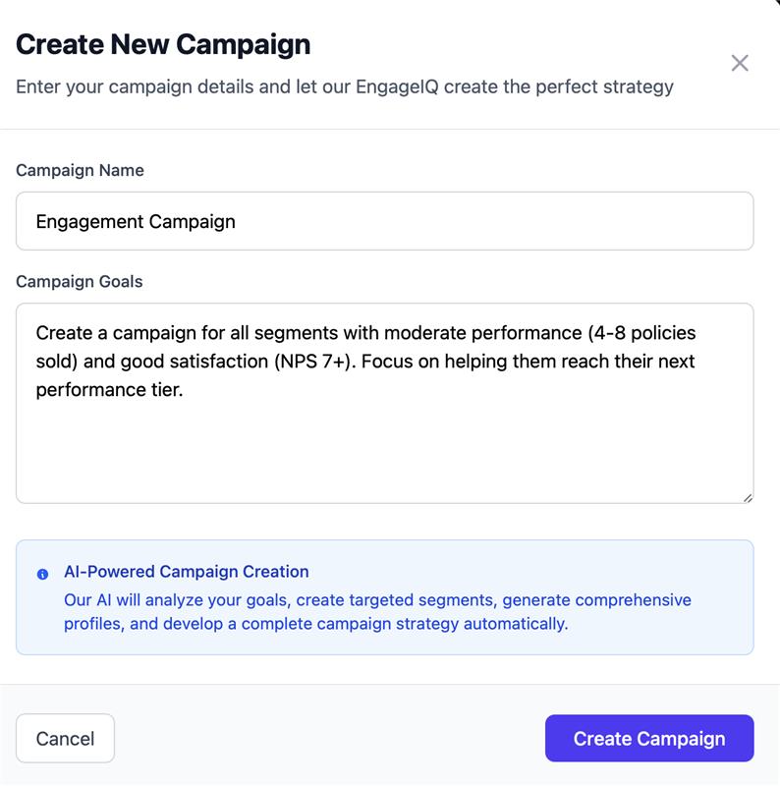Click the Campaign Goals label
The height and width of the screenshot is (786, 780).
click(x=80, y=281)
